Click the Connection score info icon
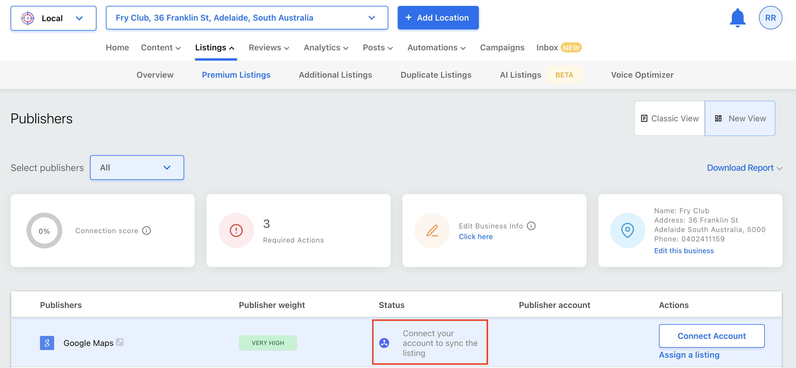 [146, 231]
